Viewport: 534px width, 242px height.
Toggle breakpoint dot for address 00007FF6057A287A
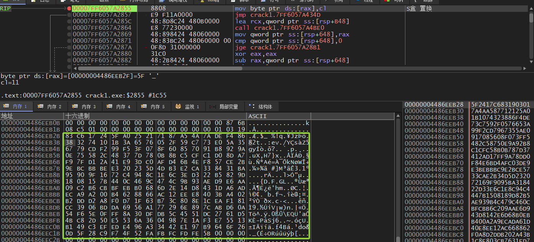click(x=69, y=47)
